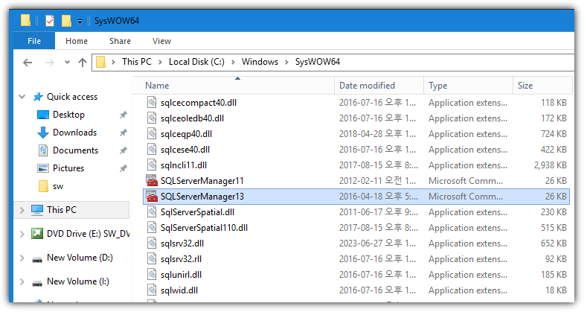Image resolution: width=584 pixels, height=312 pixels.
Task: Click the Desktop monitor icon in sidebar
Action: click(x=43, y=115)
